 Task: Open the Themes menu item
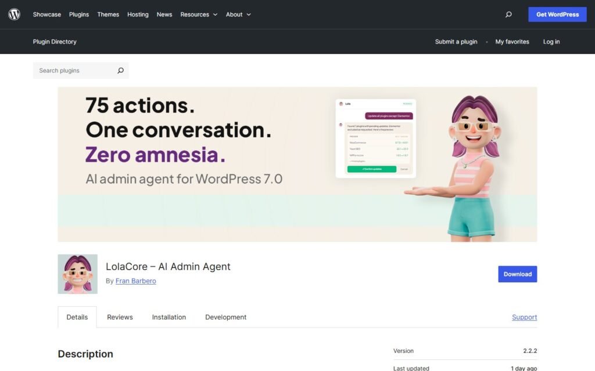pyautogui.click(x=108, y=14)
